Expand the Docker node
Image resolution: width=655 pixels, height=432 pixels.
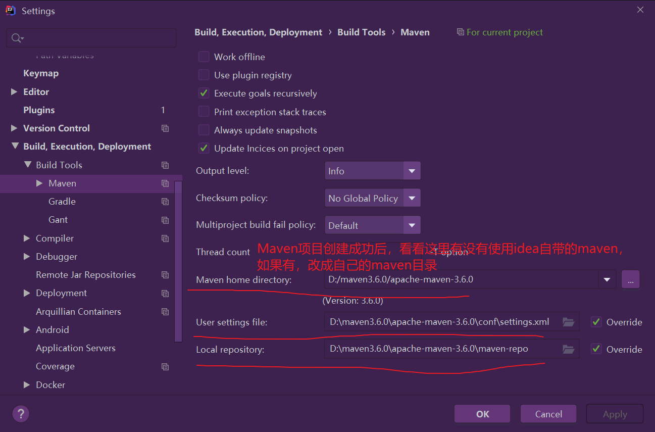(27, 385)
